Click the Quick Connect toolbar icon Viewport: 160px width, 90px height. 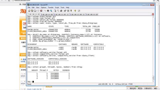[32, 11]
